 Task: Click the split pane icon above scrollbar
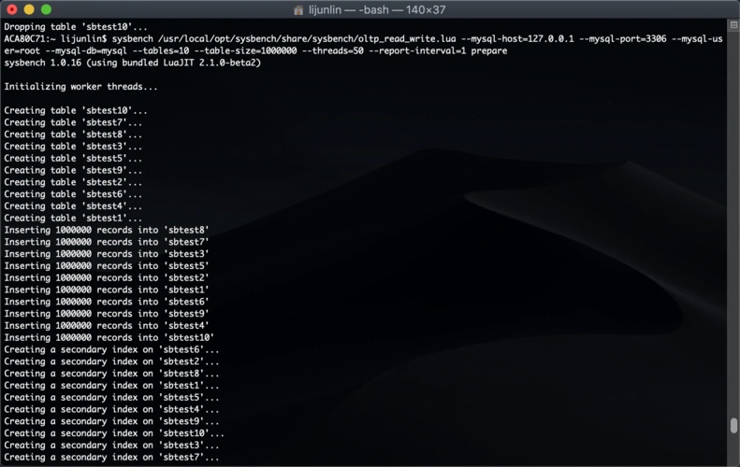733,25
